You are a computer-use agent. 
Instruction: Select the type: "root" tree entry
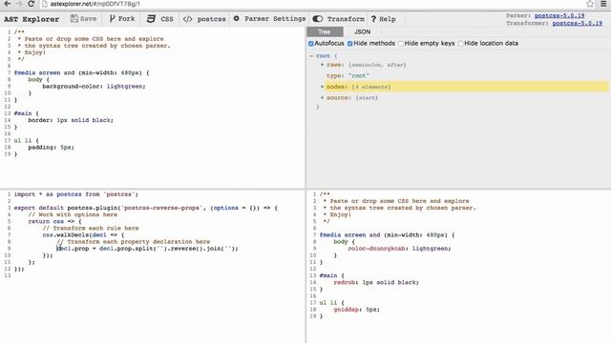(348, 76)
